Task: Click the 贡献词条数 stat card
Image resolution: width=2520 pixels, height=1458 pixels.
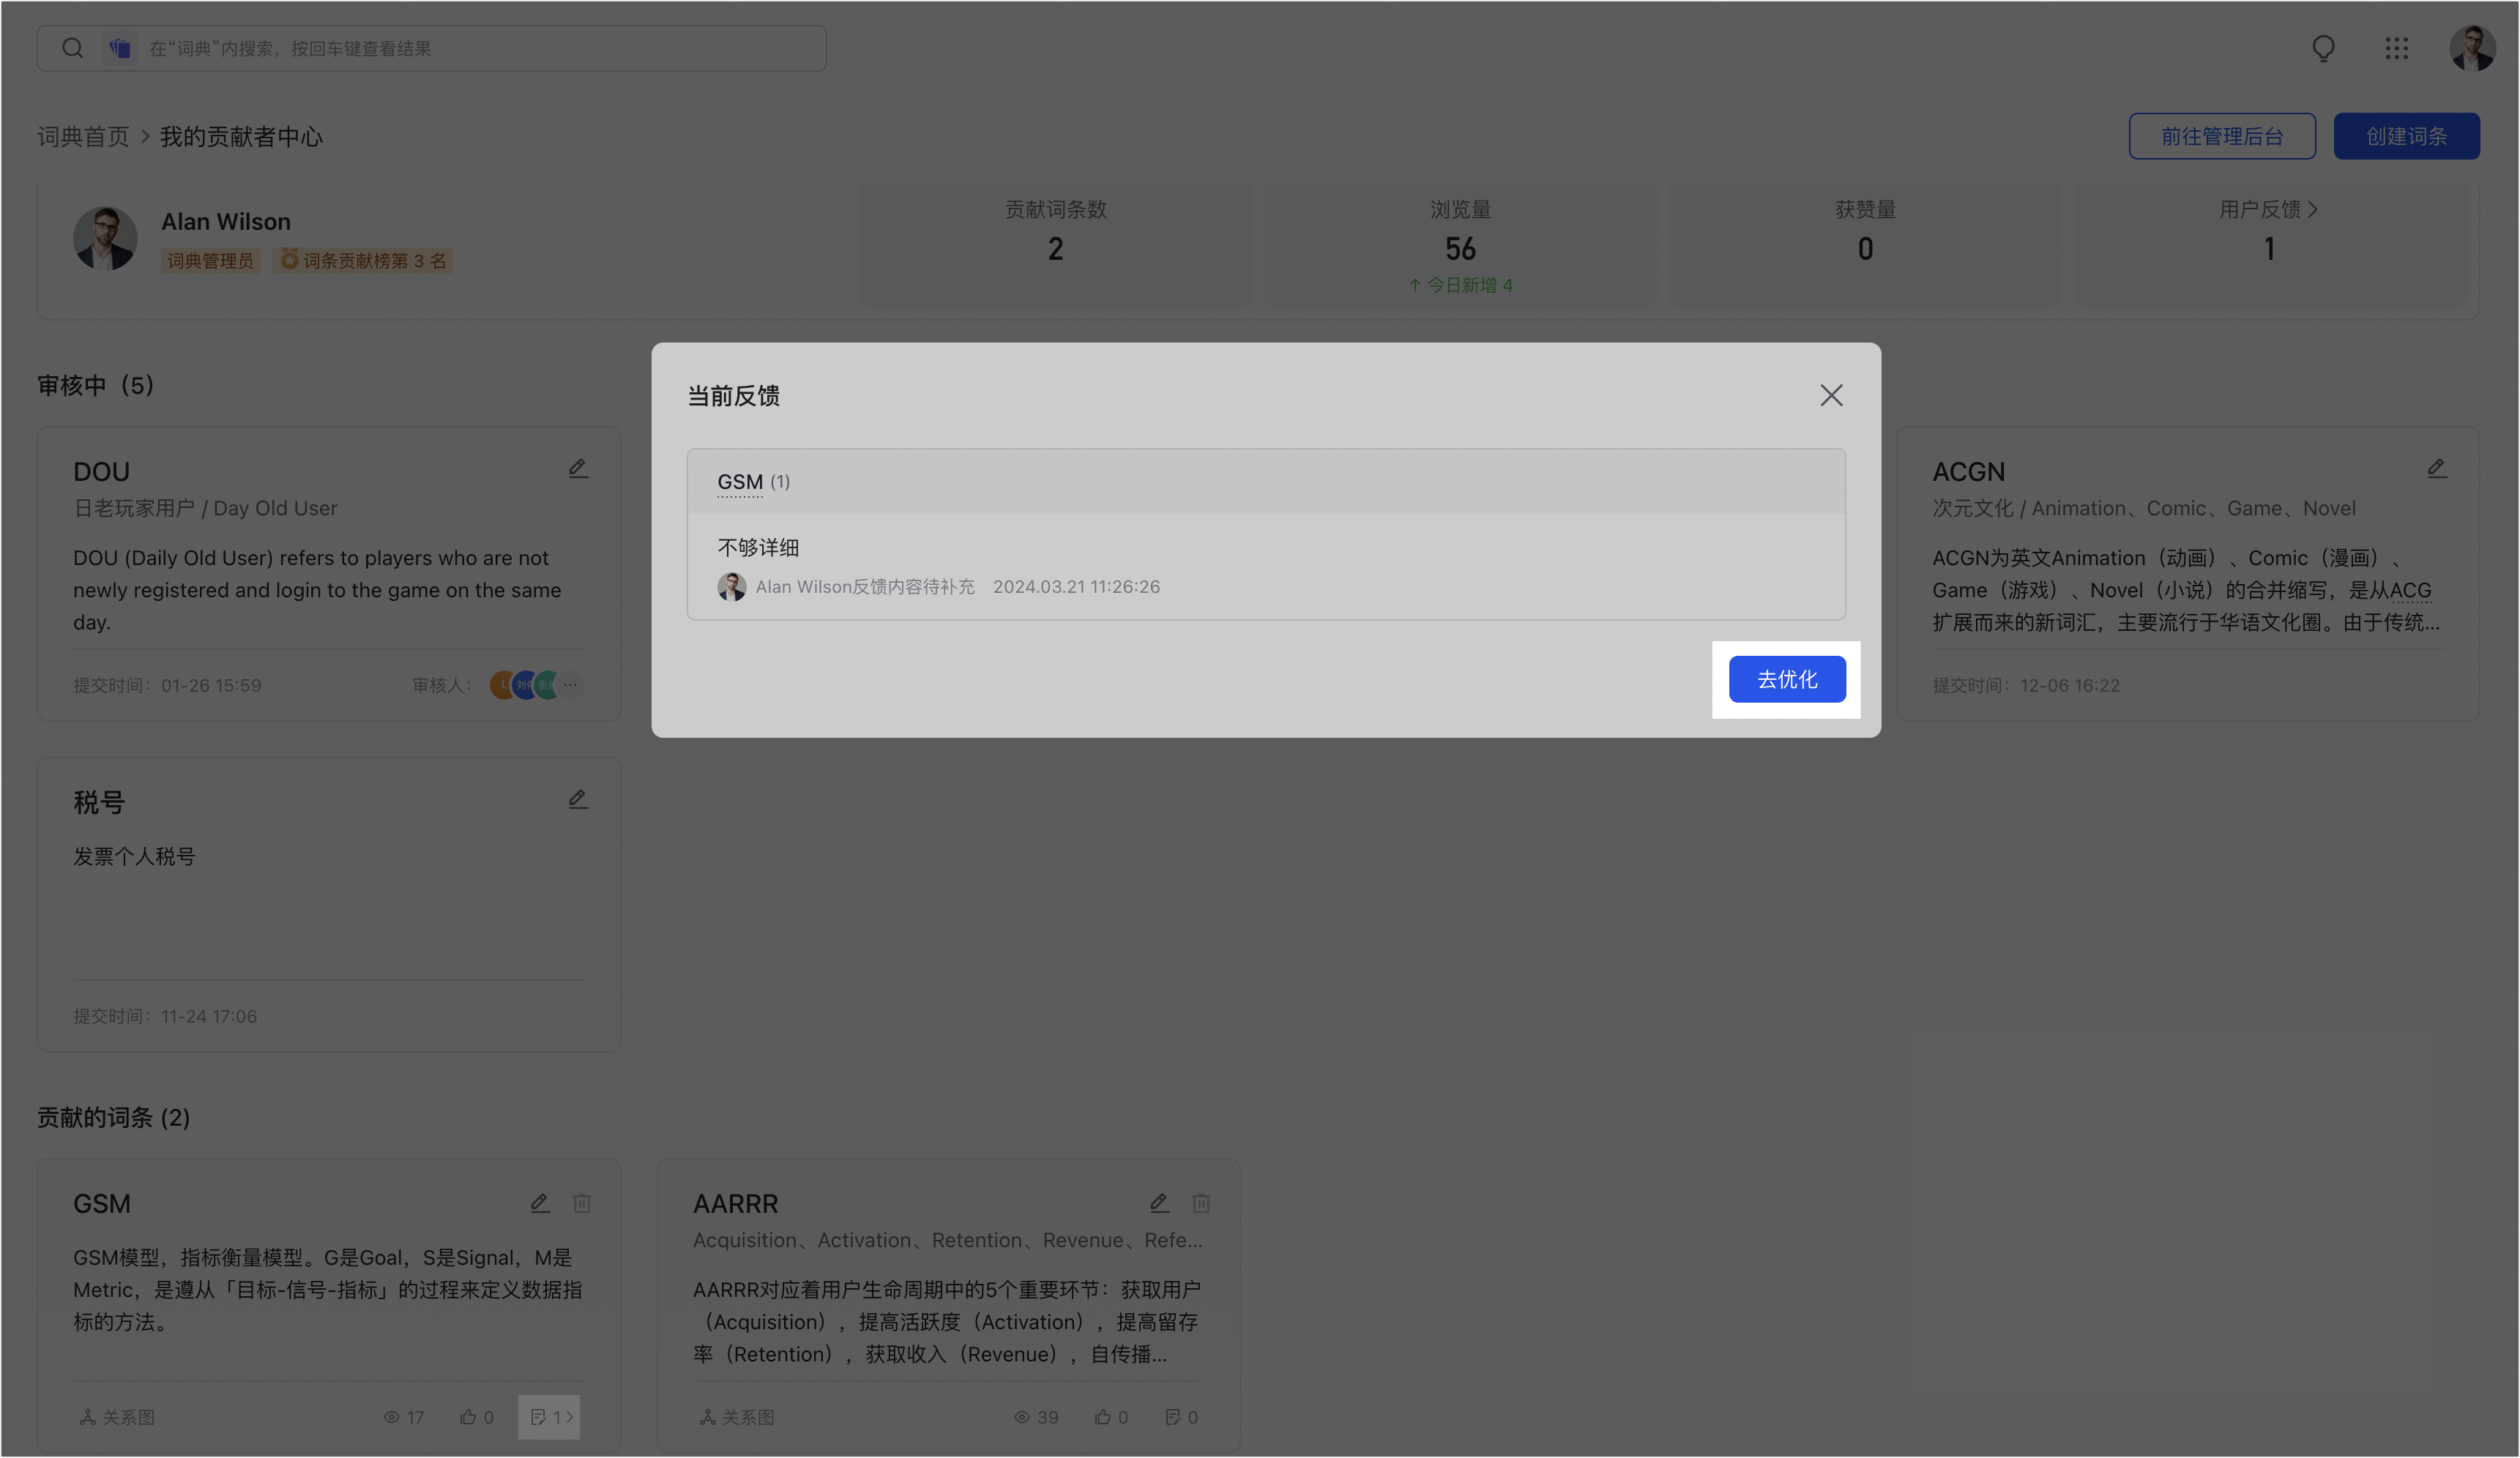Action: (1055, 245)
